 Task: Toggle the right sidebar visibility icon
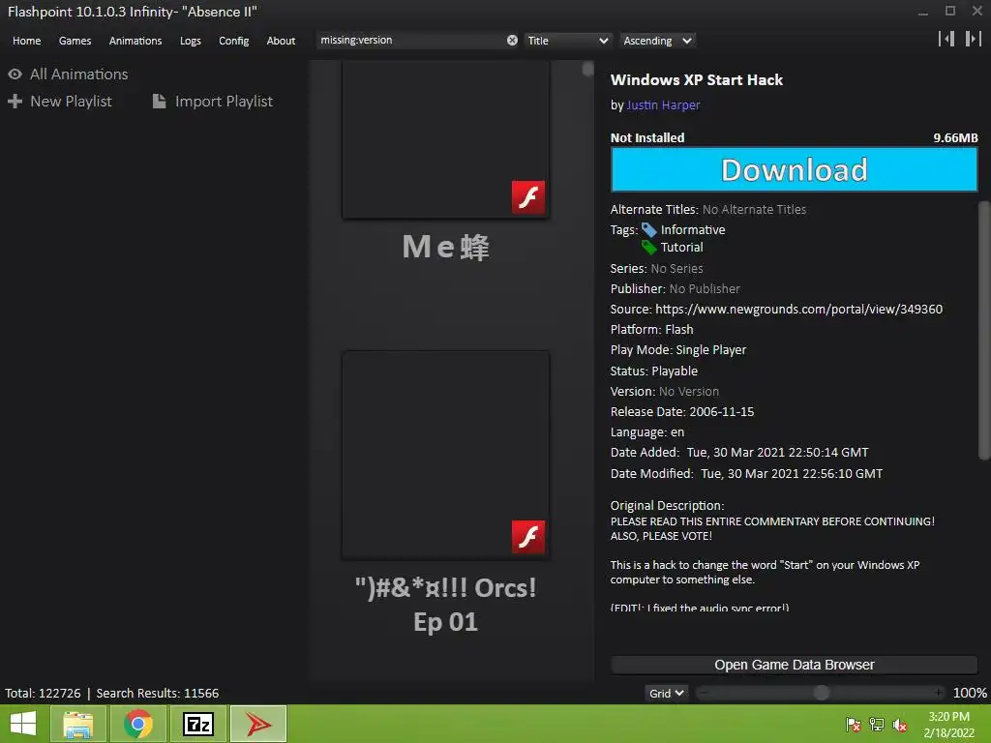(x=974, y=39)
